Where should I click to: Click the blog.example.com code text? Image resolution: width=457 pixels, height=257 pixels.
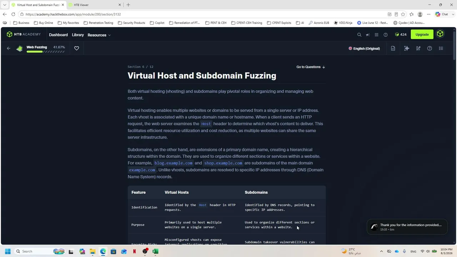pyautogui.click(x=173, y=163)
